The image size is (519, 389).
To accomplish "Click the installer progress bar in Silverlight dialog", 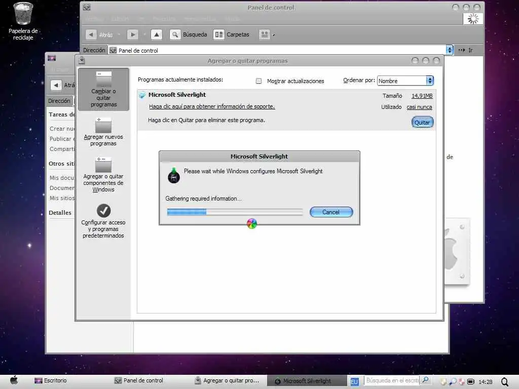I will (235, 212).
